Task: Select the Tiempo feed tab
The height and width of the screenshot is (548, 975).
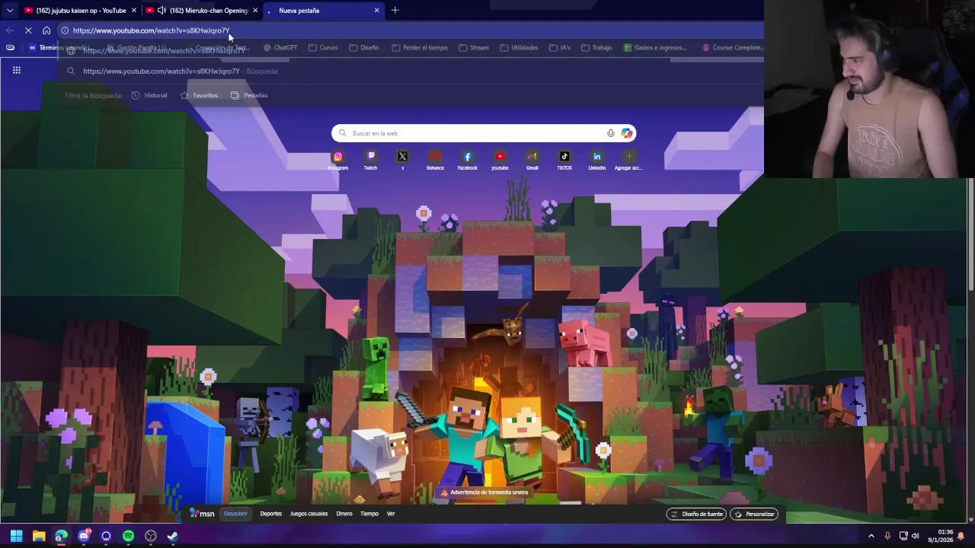Action: [369, 514]
